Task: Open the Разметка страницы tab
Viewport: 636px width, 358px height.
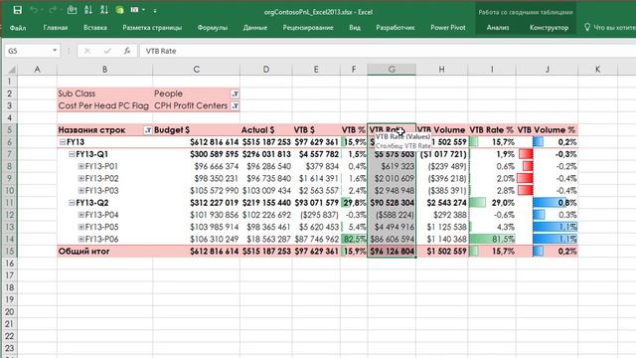Action: point(152,28)
